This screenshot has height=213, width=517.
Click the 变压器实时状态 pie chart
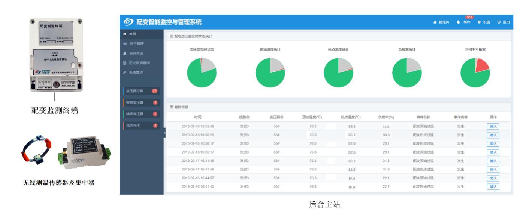click(202, 72)
